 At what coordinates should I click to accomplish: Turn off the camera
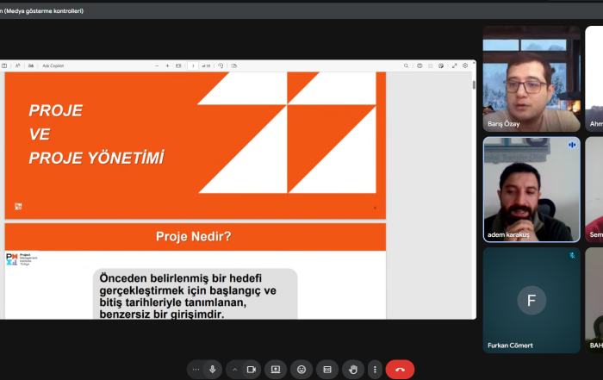click(252, 370)
